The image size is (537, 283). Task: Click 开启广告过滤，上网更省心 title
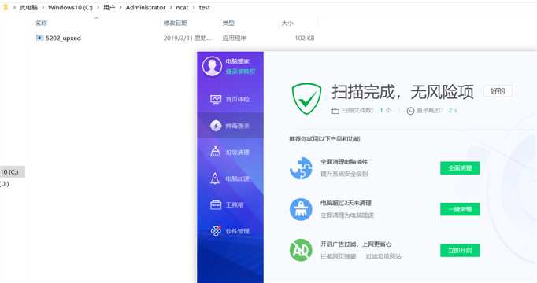tap(356, 244)
